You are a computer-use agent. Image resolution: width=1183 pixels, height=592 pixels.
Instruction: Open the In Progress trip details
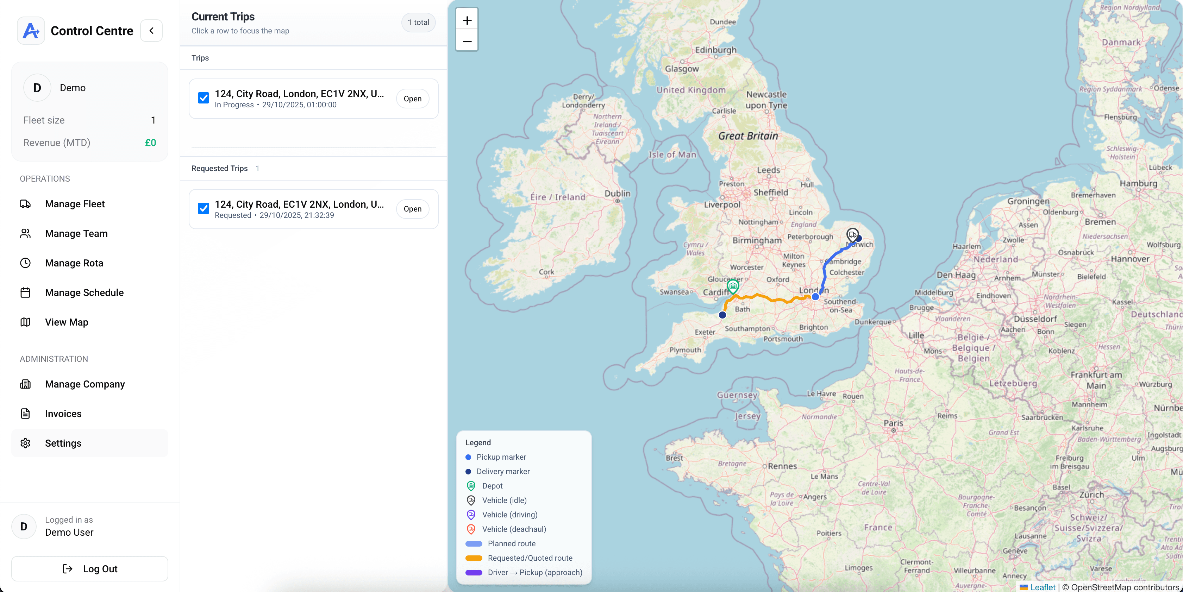point(412,99)
